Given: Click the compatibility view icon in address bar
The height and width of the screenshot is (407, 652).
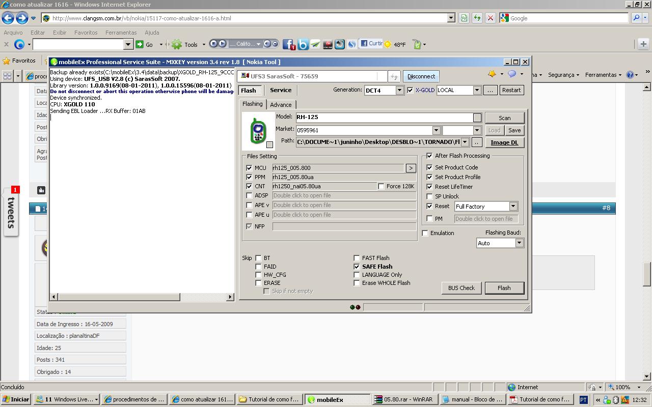Looking at the screenshot, I should coord(464,18).
